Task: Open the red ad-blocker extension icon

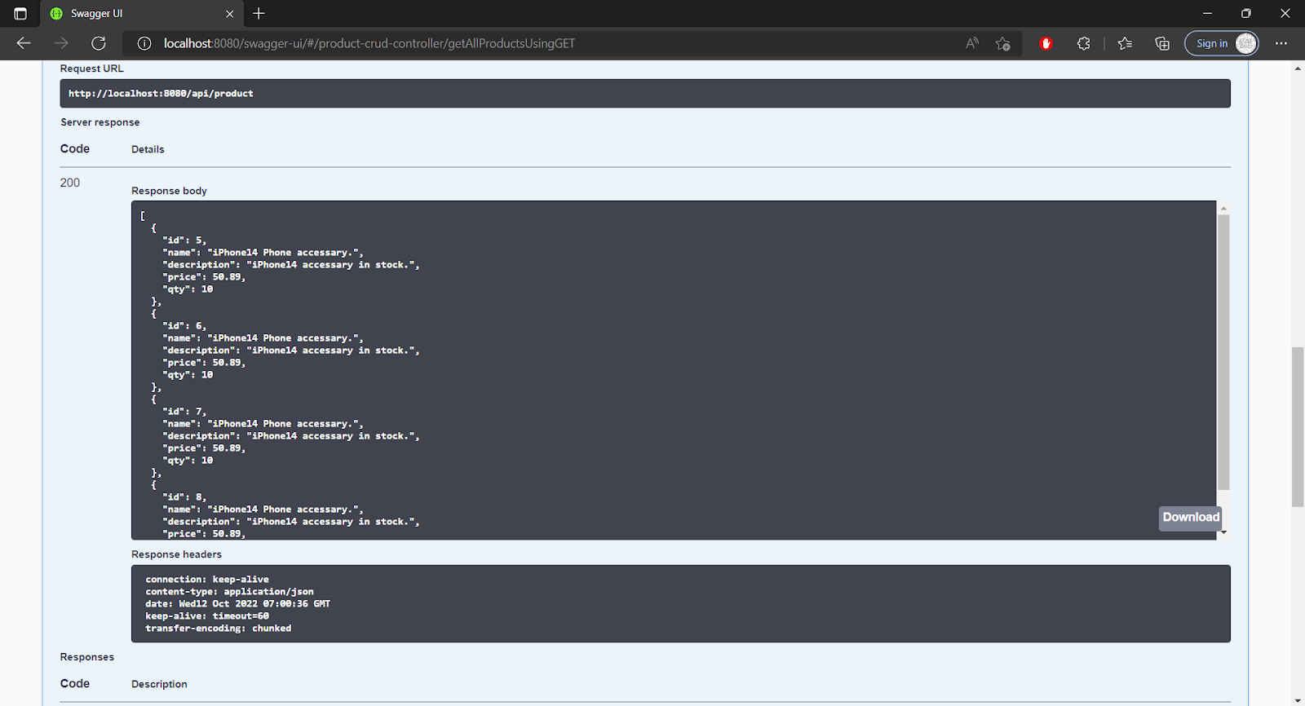Action: (1046, 43)
